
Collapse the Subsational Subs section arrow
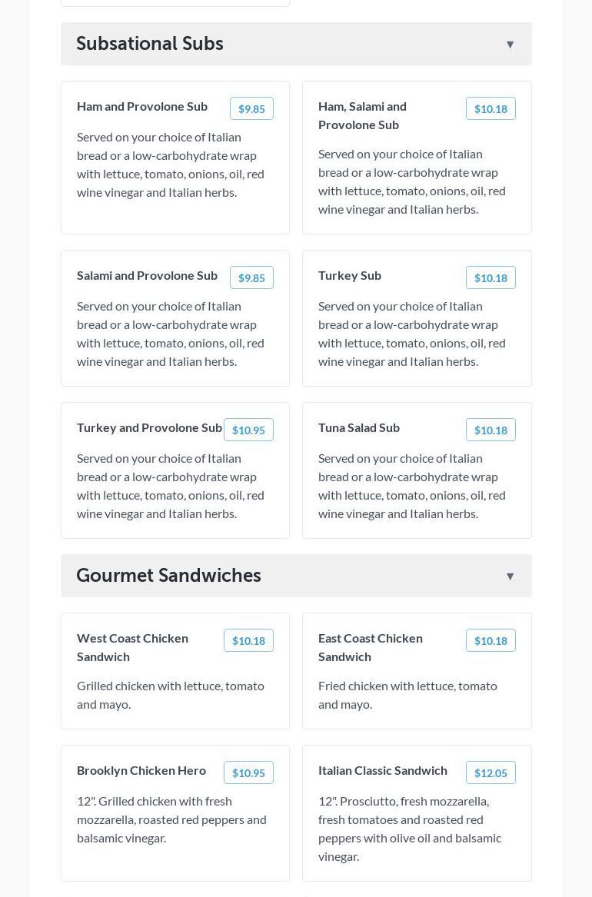coord(510,45)
